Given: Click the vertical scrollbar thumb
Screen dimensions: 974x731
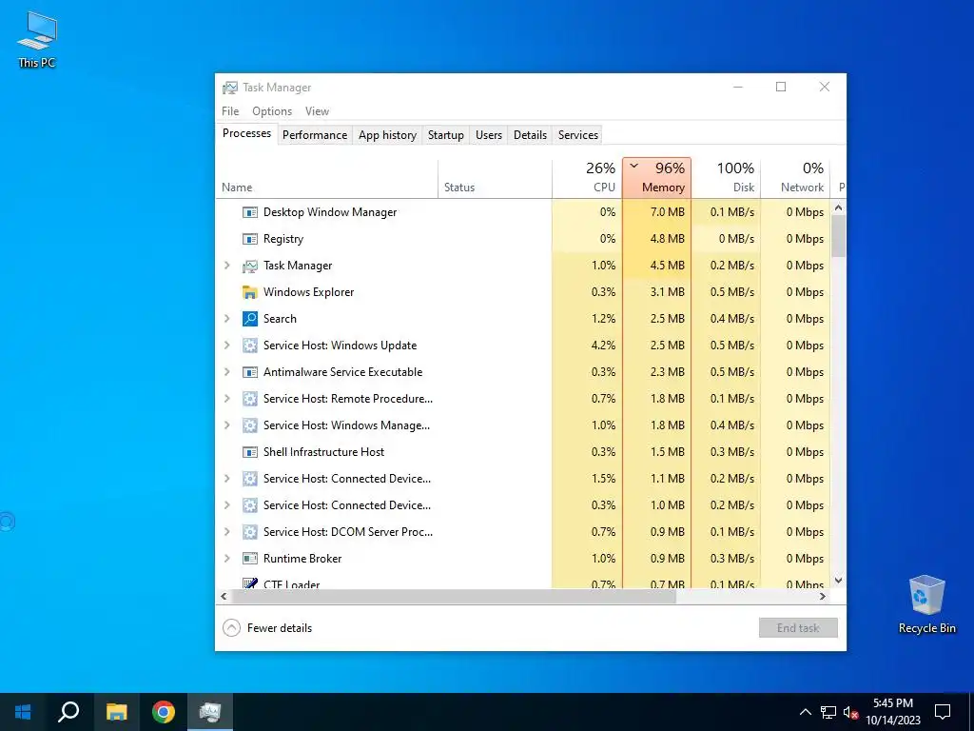Looking at the screenshot, I should point(838,235).
